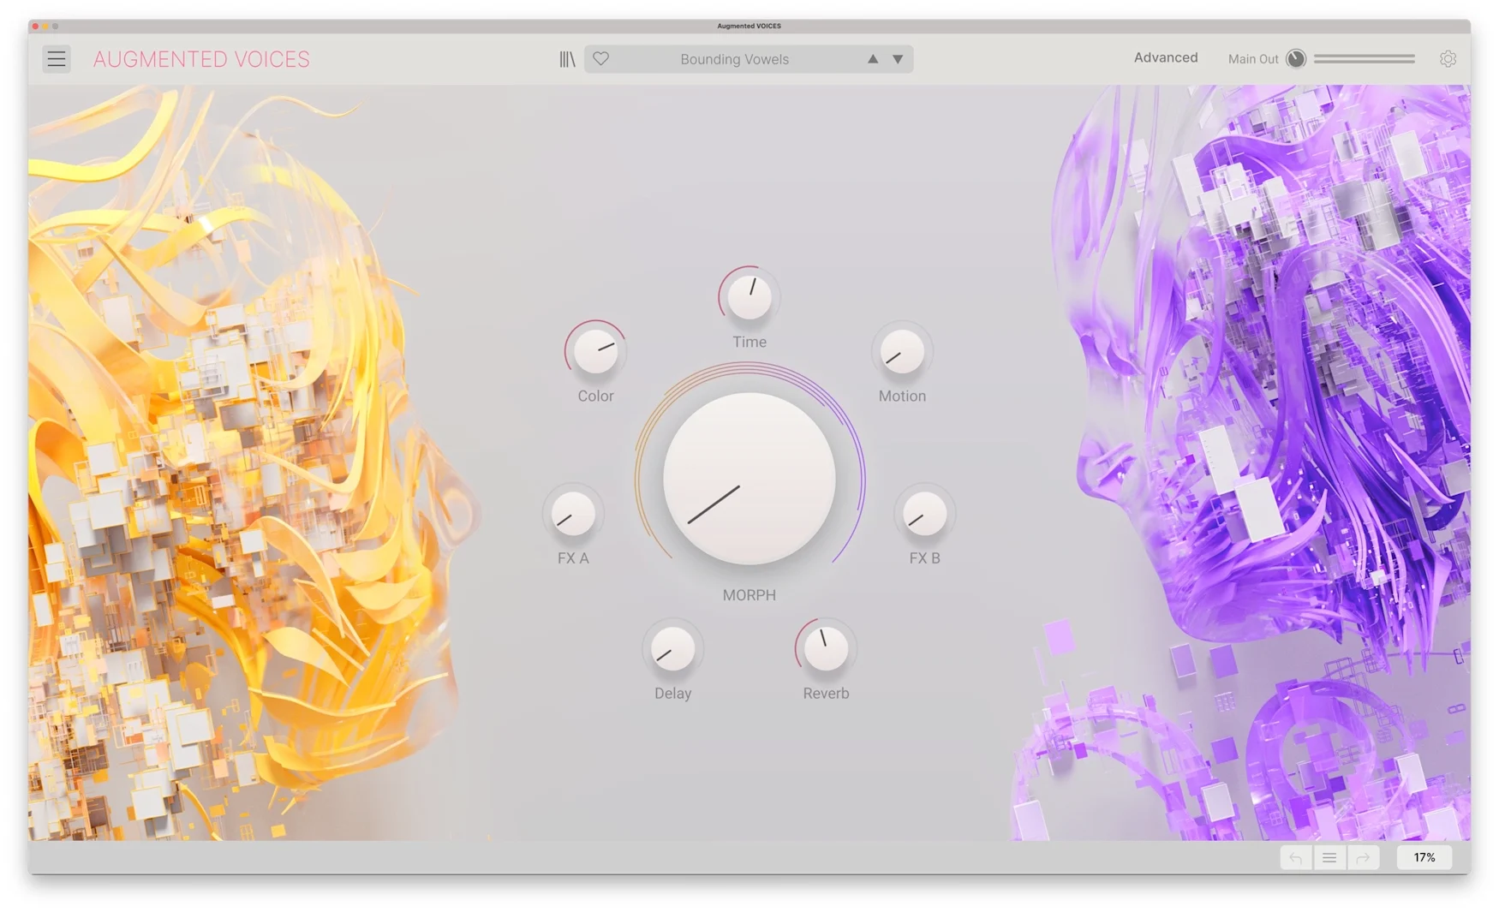This screenshot has height=912, width=1499.
Task: Click the Reverb knob
Action: point(826,649)
